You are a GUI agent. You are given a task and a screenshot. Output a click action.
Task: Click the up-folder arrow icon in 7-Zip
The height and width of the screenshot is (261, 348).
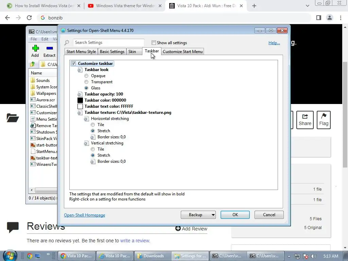click(x=33, y=64)
